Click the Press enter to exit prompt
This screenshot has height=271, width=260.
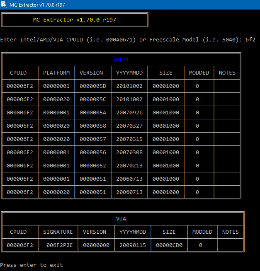click(x=32, y=265)
